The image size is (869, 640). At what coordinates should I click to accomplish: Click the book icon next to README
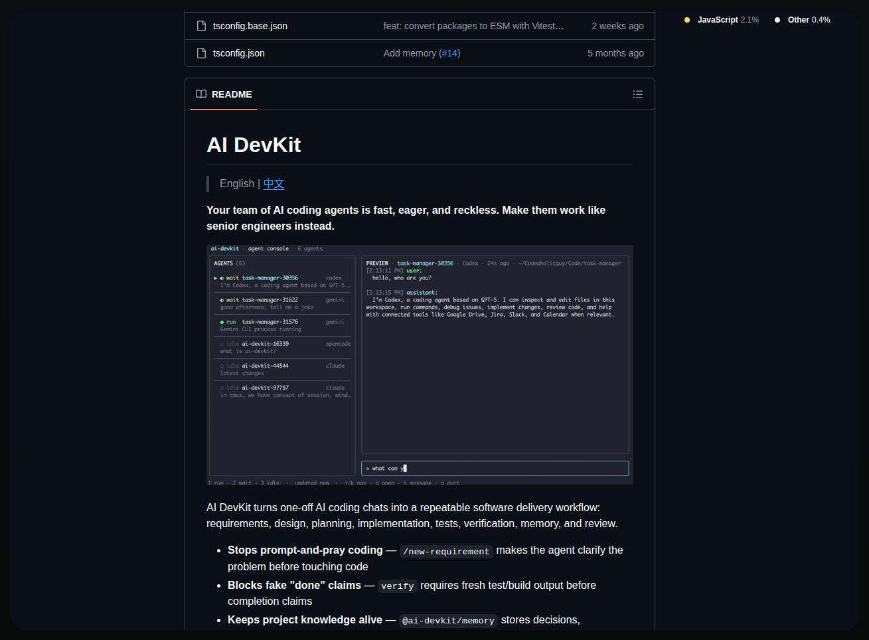coord(201,94)
